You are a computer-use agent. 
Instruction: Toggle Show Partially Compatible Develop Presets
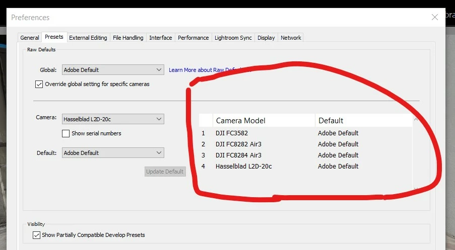click(36, 235)
